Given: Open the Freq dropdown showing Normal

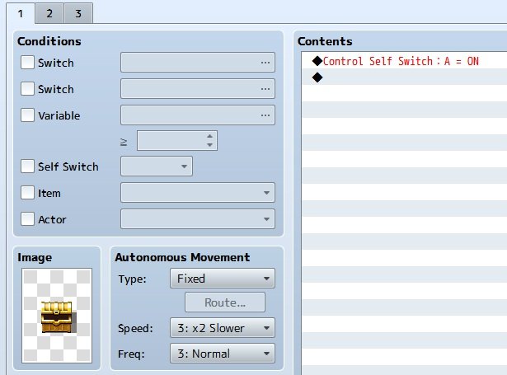Looking at the screenshot, I should [223, 354].
